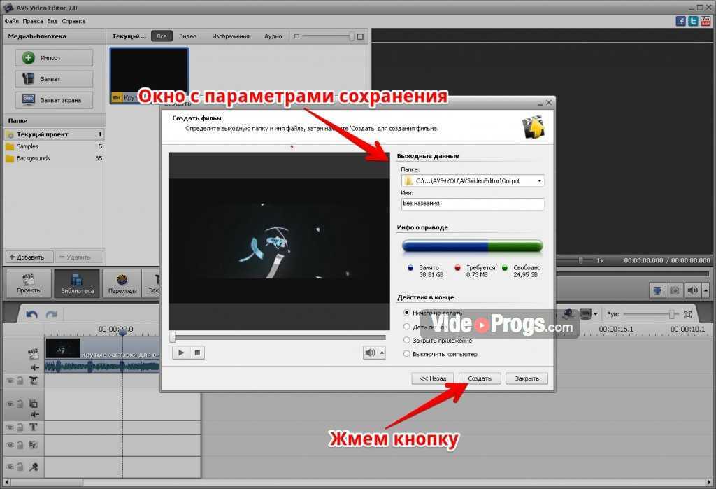Click Play button in the create-film dialog

[x=181, y=353]
